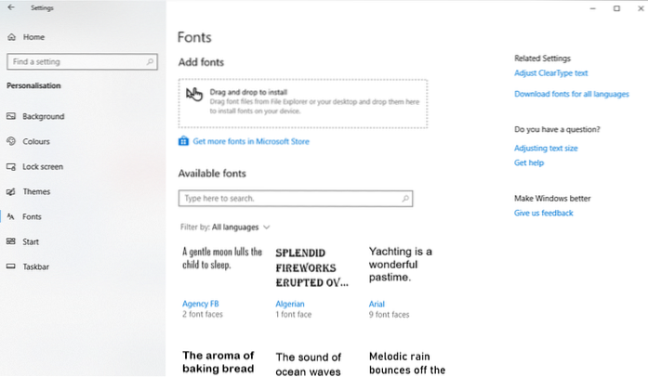The image size is (648, 377).
Task: Open Adjust ClearType text link
Action: 550,73
